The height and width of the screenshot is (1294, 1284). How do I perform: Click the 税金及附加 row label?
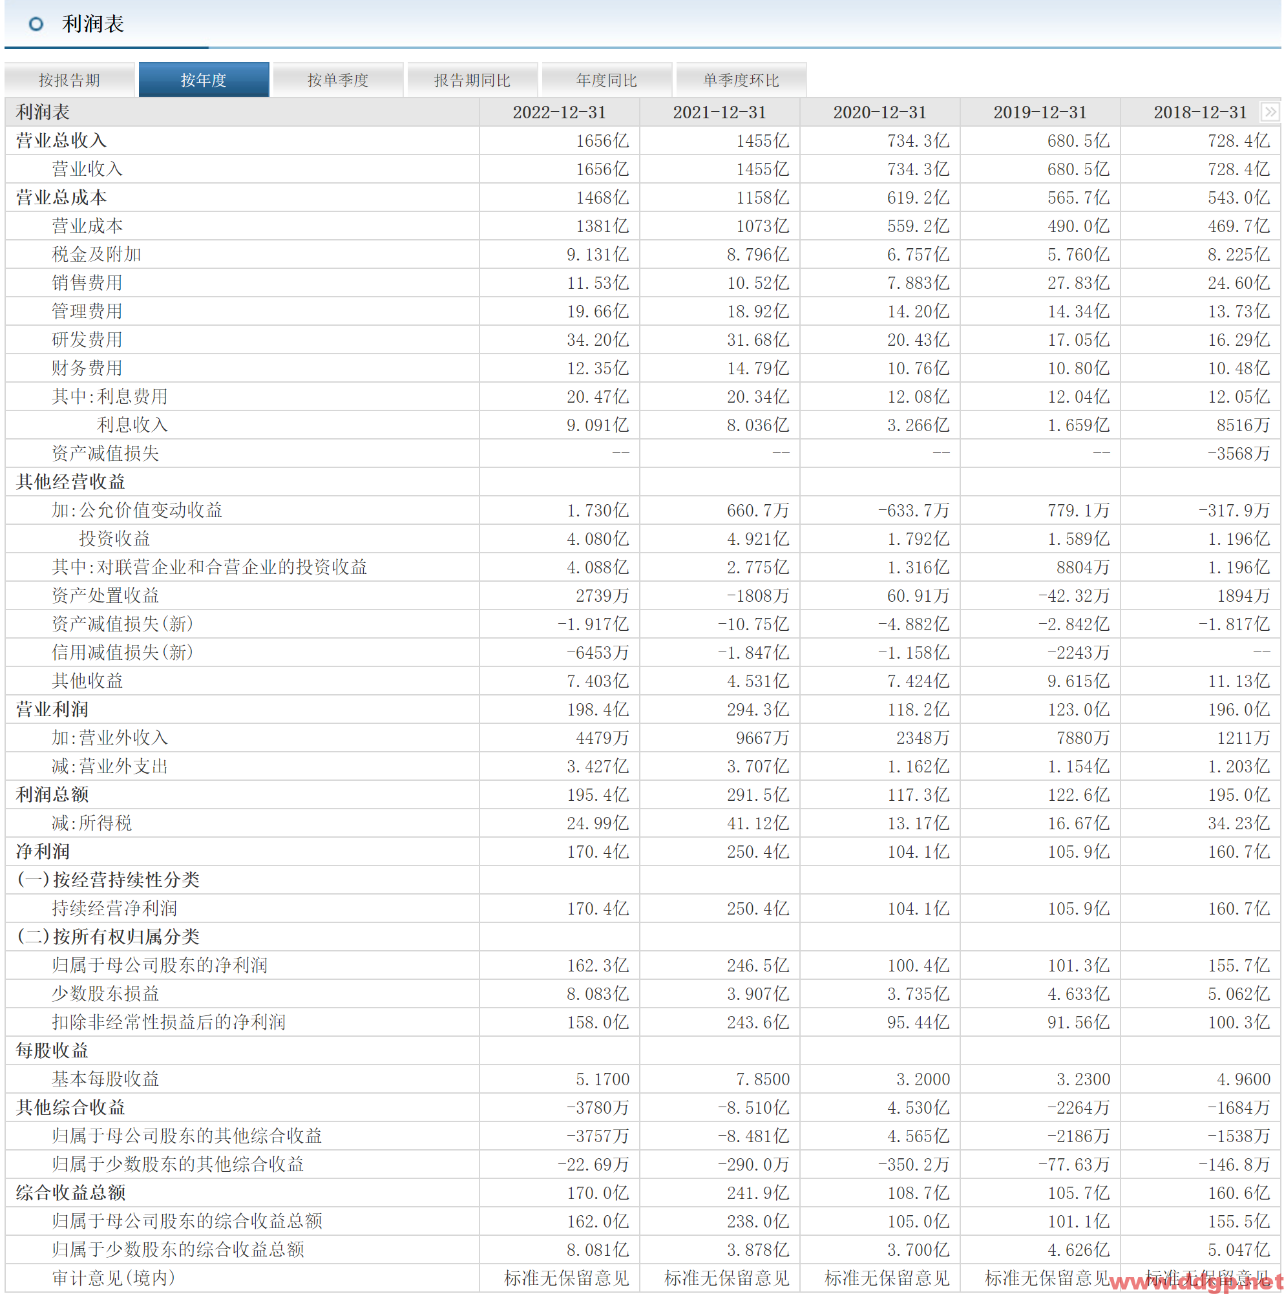(96, 255)
